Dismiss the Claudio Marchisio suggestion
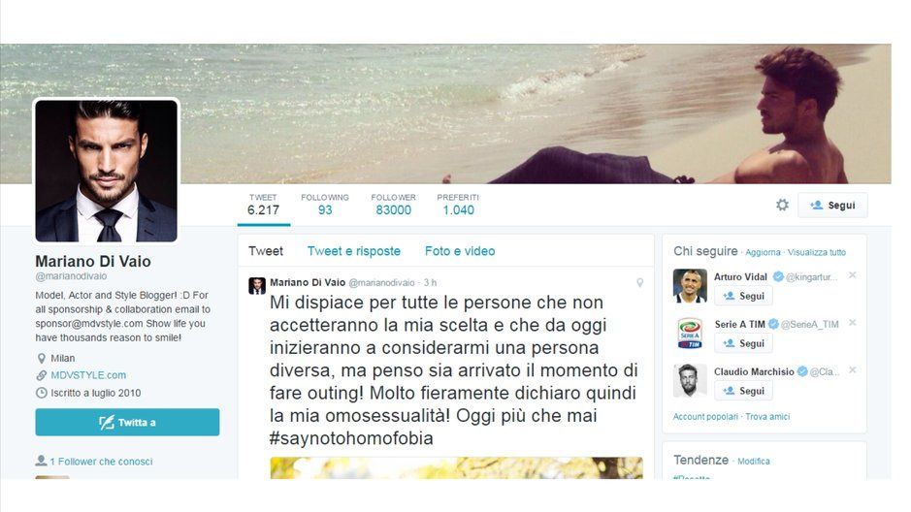The image size is (911, 512). (x=853, y=370)
